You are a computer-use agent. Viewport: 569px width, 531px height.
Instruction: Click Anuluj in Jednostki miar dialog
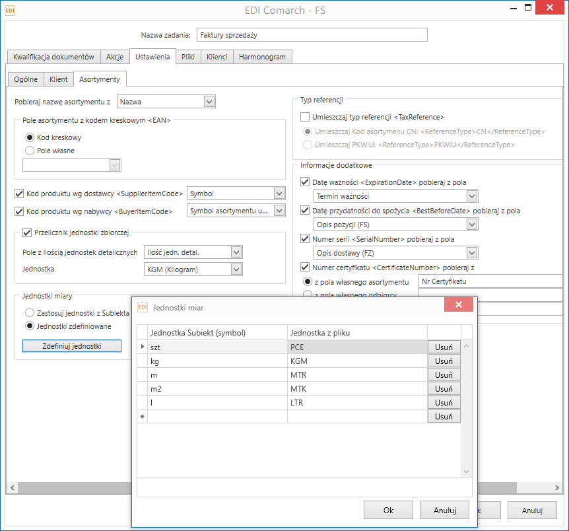(x=444, y=511)
